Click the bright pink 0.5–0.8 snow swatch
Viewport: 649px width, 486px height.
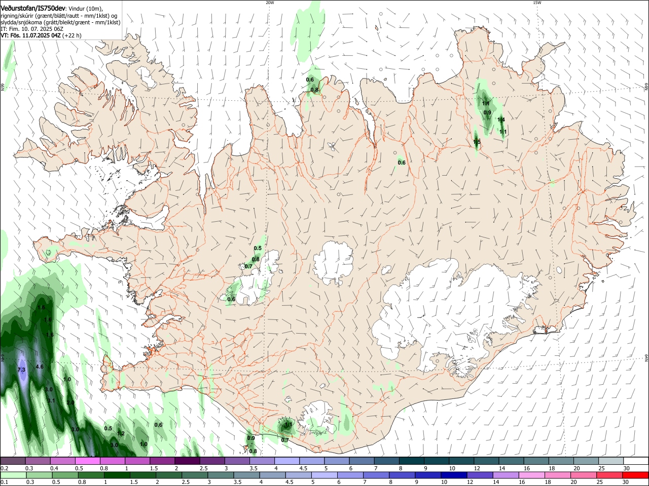87,461
